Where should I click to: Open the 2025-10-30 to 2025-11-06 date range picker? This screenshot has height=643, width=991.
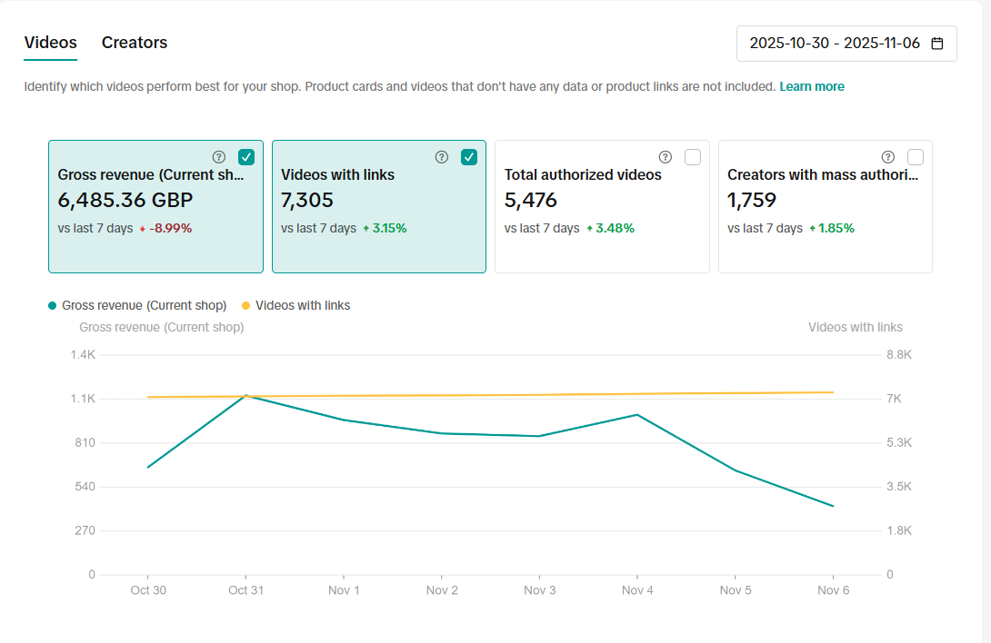coord(846,43)
